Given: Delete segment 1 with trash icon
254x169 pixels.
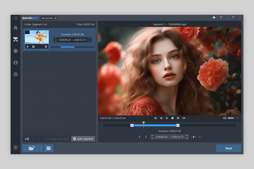Looking at the screenshot, I should tap(46, 47).
